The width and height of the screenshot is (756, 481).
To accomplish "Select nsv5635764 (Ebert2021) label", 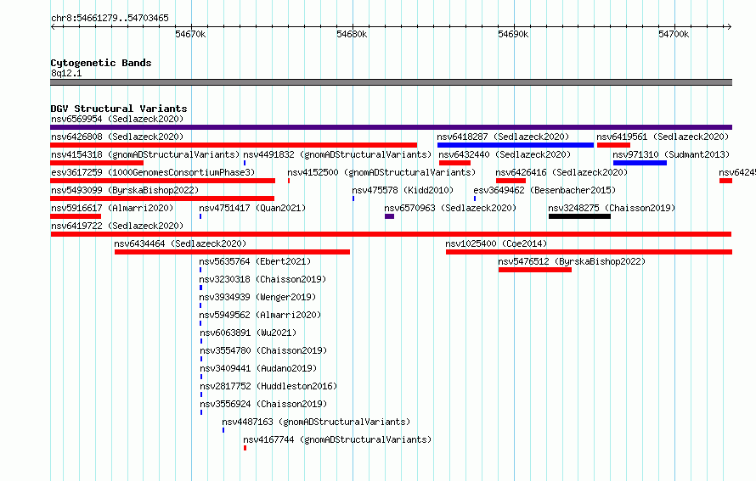I will [255, 261].
